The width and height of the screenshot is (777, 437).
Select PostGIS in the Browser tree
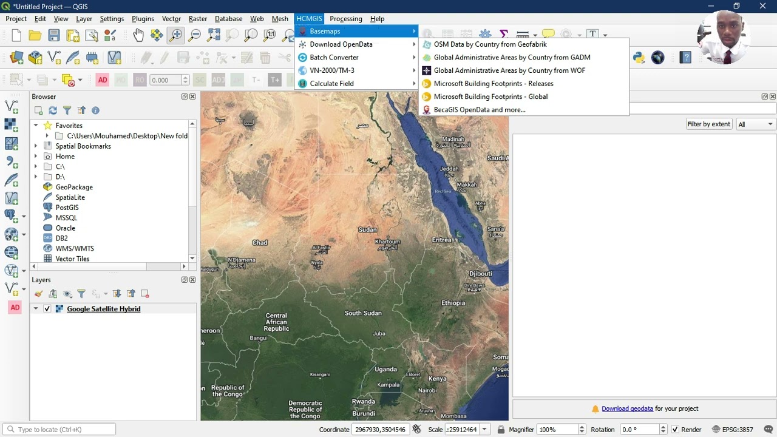coord(67,208)
